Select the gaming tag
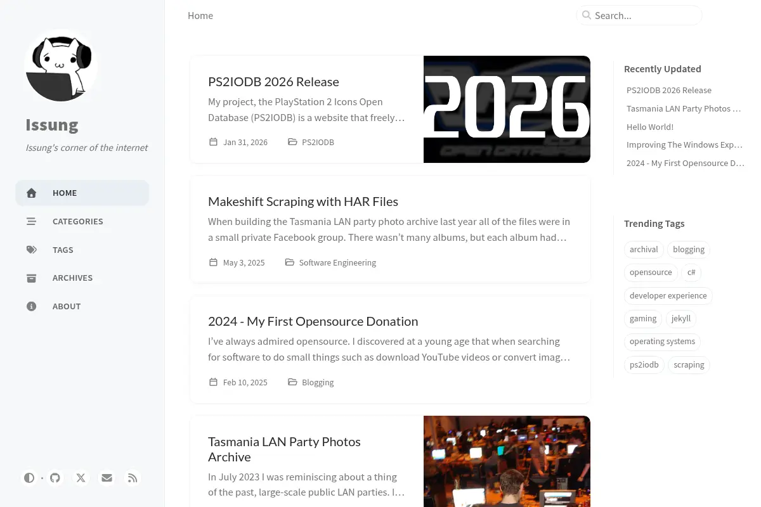761x507 pixels. [x=643, y=319]
